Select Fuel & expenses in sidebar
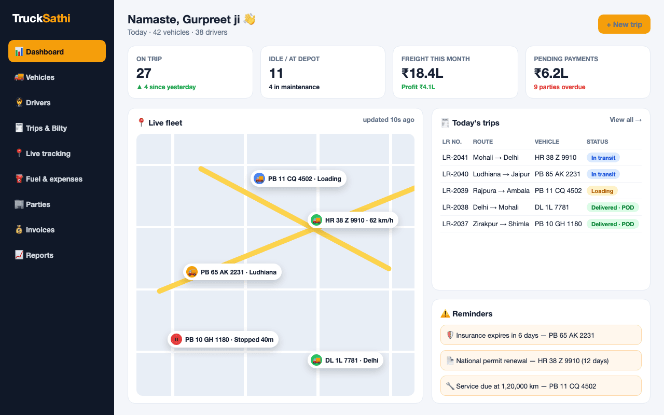Viewport: 664px width, 415px height. point(57,178)
